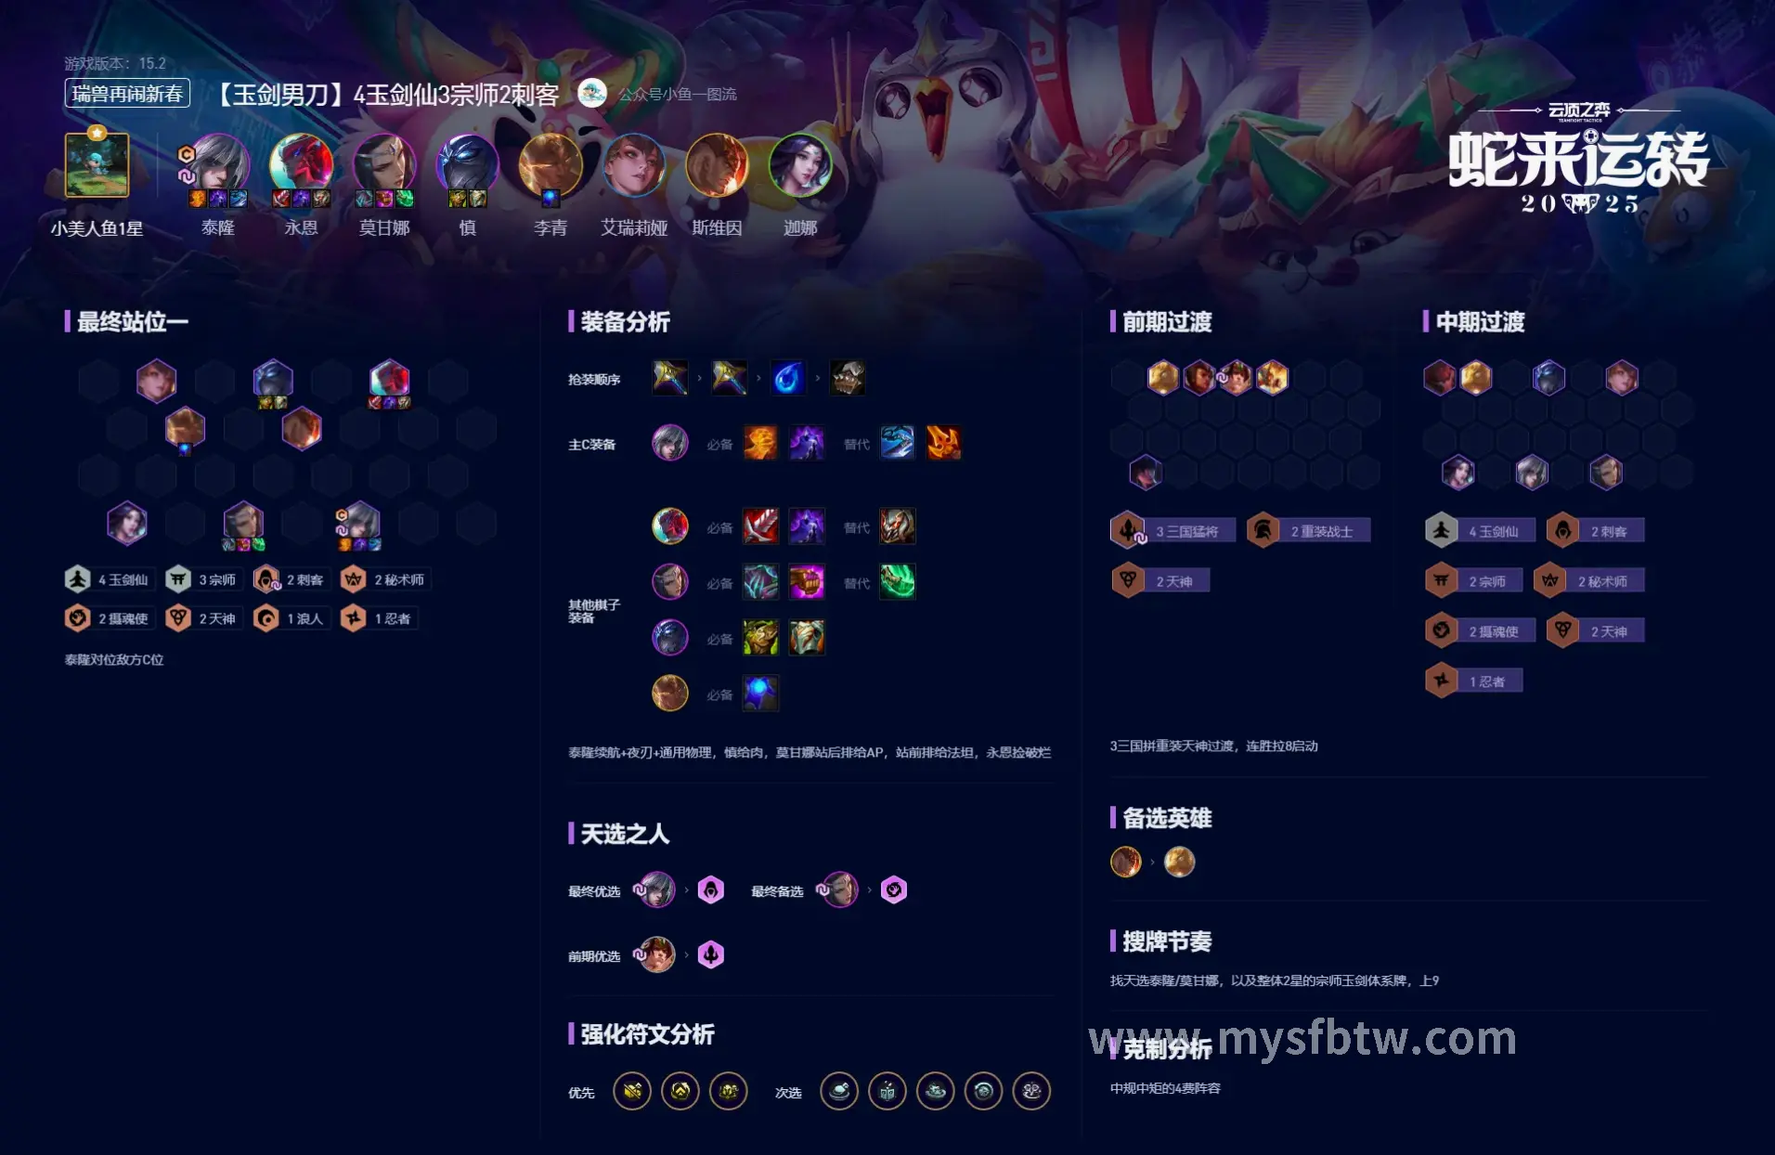Click the 泰隆 champion portrait in the lineup

(x=219, y=165)
